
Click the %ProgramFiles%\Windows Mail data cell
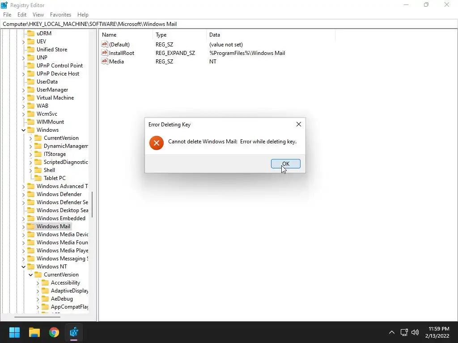pos(247,53)
